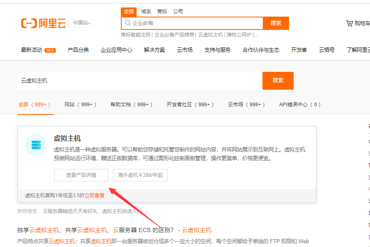Click the magnifier icon in top search box
This screenshot has height=247, width=370.
coord(128,23)
